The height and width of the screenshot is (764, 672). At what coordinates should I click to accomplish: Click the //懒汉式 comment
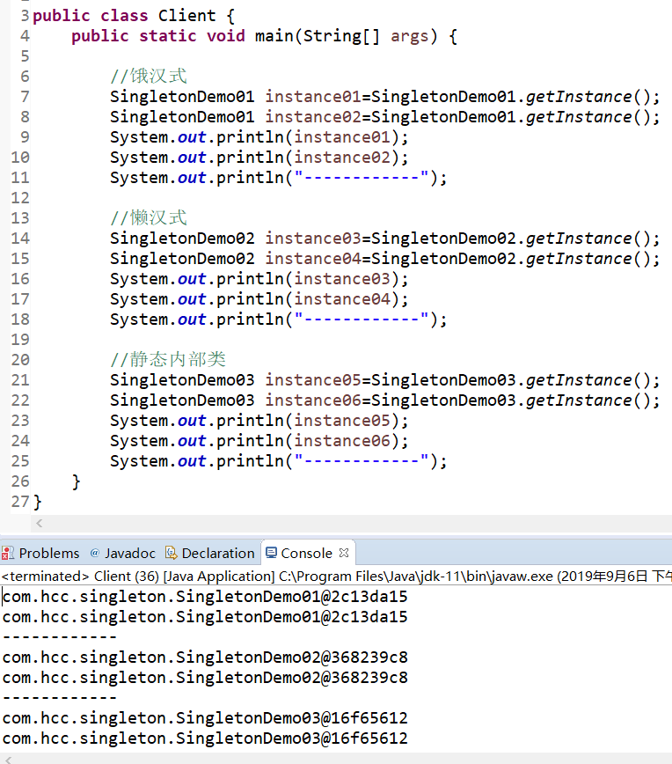pyautogui.click(x=149, y=217)
